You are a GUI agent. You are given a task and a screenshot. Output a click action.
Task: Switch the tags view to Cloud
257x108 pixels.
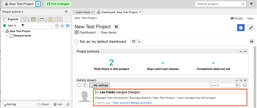pyautogui.click(x=43, y=104)
